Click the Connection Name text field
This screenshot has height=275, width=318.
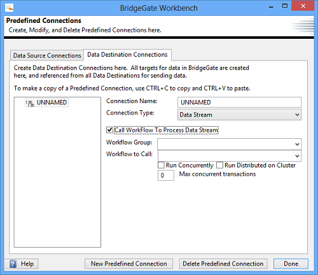point(239,102)
